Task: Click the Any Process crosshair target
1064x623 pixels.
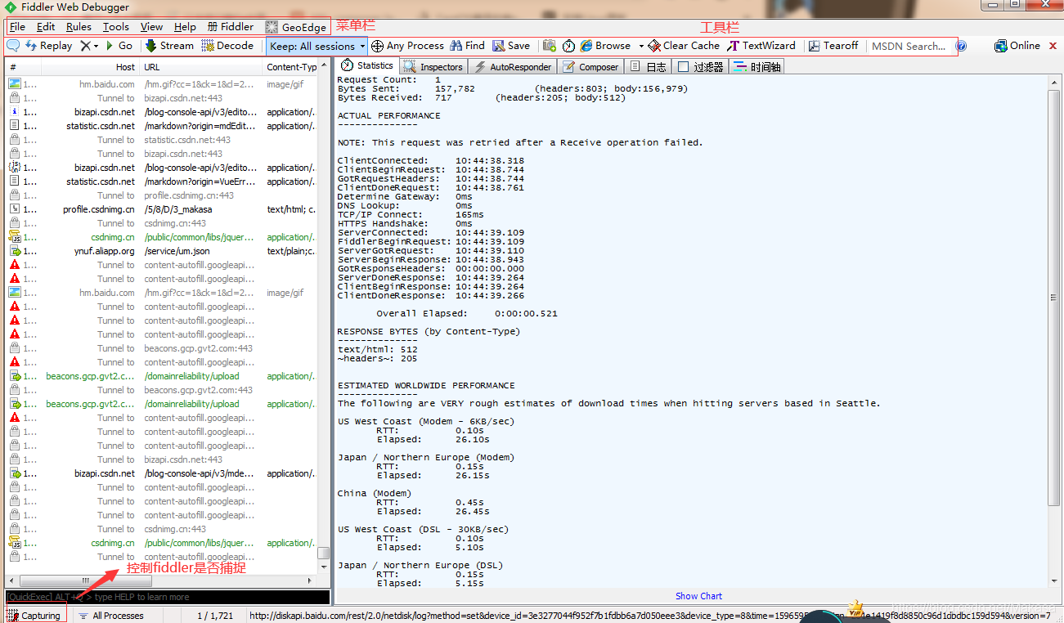Action: pos(407,46)
